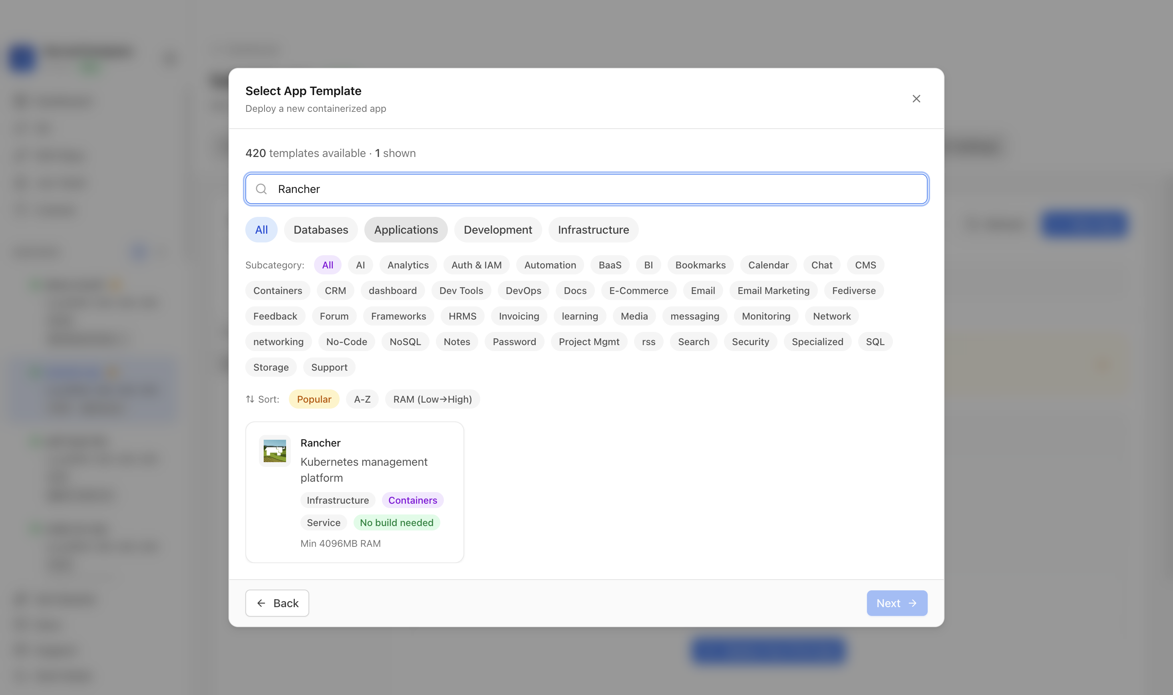1173x695 pixels.
Task: Filter by Docs subcategory
Action: 575,290
